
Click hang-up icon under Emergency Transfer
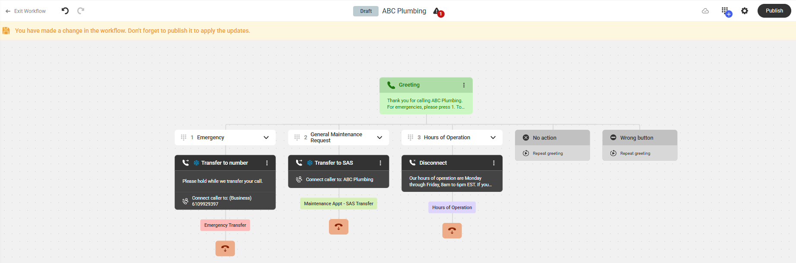point(225,248)
